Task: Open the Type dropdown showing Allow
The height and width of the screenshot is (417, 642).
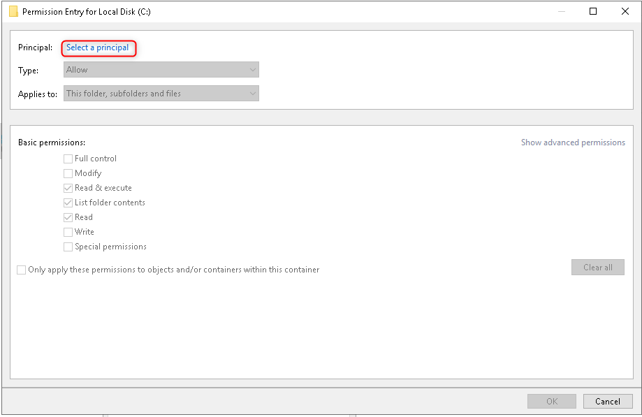Action: click(x=161, y=70)
